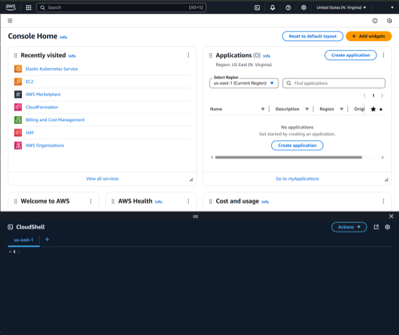Viewport: 399px width, 335px height.
Task: Click the Add widgets button
Action: tap(368, 36)
